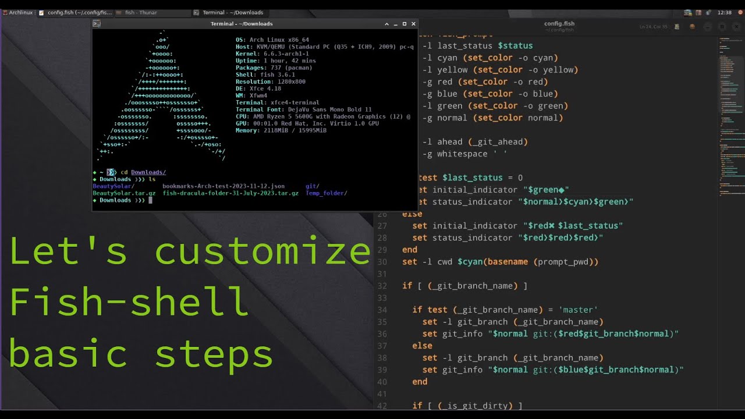
Task: Click the terminal icon in Terminal title bar
Action: click(x=97, y=24)
